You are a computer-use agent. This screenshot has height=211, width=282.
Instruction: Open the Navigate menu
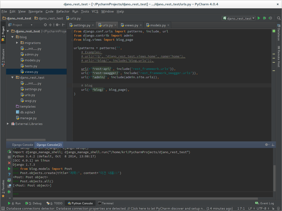click(36, 12)
